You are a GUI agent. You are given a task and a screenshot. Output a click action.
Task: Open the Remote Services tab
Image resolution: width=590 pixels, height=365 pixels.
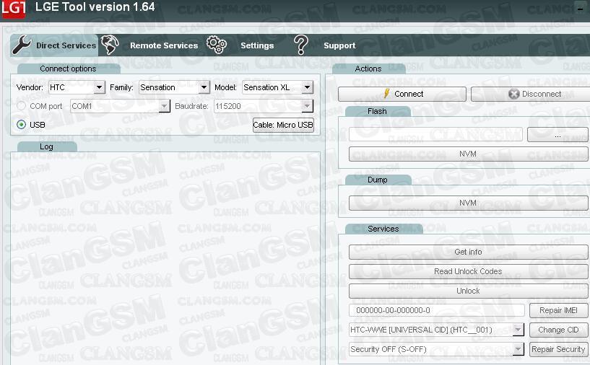(x=149, y=45)
